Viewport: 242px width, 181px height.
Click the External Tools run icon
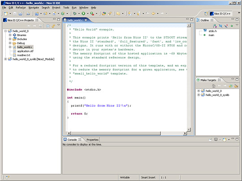coord(92,13)
